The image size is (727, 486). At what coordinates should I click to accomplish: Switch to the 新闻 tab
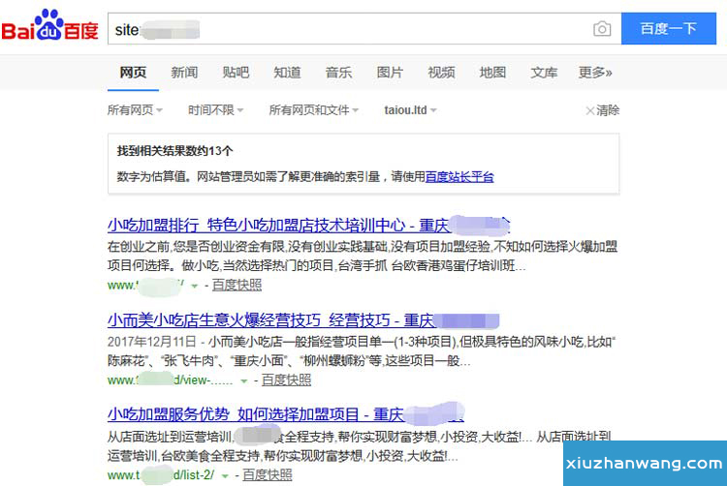pos(184,73)
